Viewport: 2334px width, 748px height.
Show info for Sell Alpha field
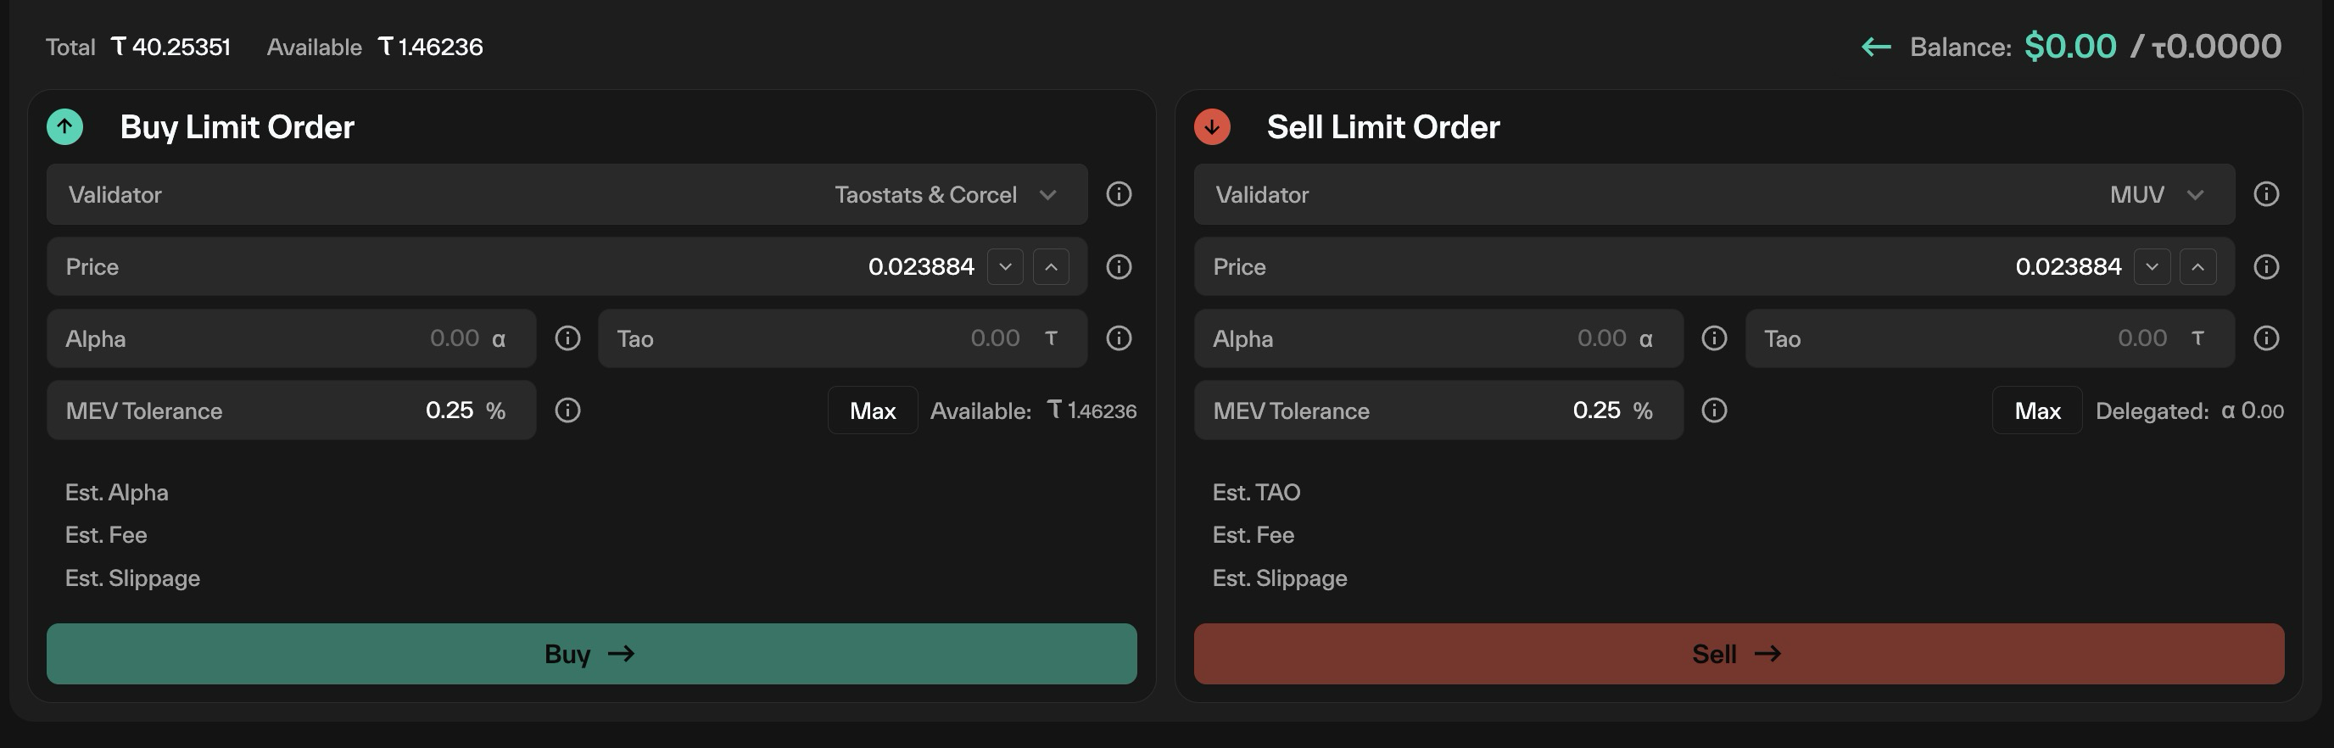[1714, 338]
